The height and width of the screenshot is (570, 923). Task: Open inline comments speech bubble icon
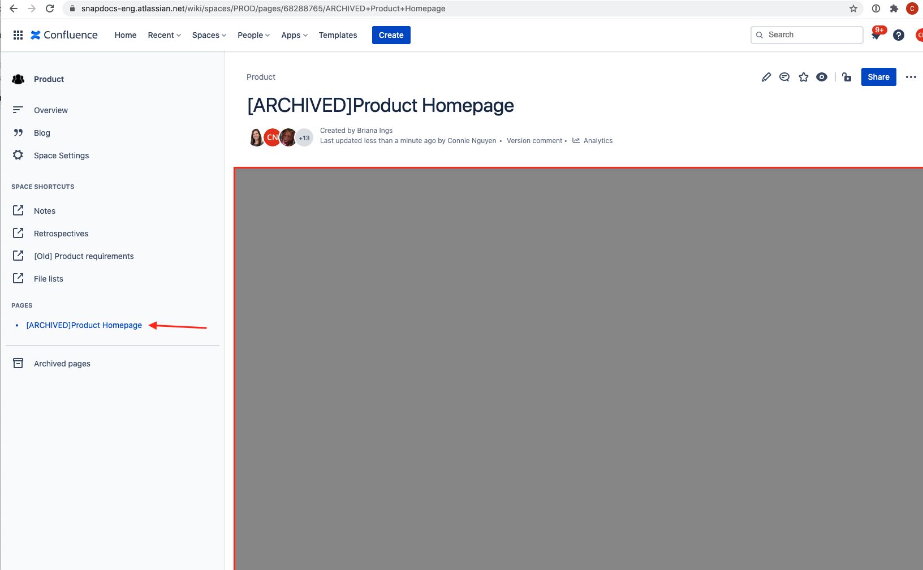tap(784, 77)
